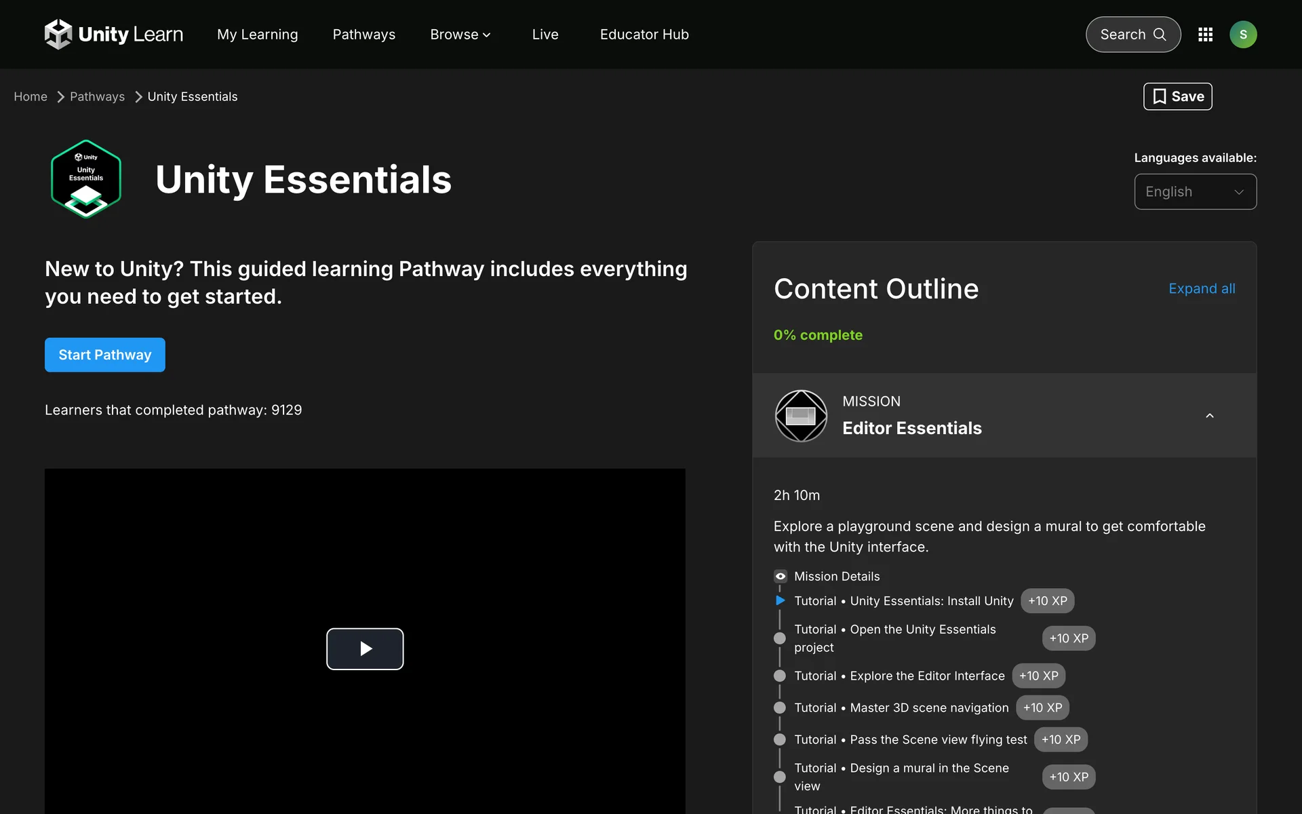This screenshot has height=814, width=1302.
Task: Open the user profile avatar
Action: coord(1243,35)
